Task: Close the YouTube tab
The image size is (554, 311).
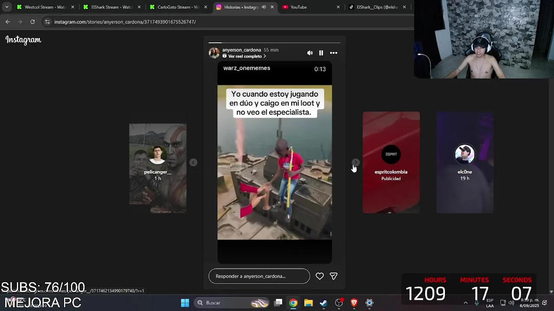Action: pos(338,7)
